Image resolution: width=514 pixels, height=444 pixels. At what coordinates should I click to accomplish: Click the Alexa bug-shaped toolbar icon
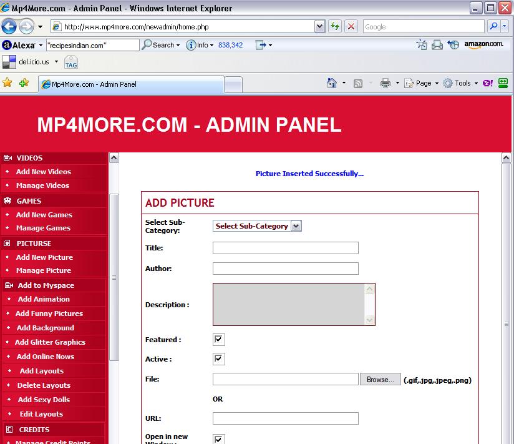422,44
